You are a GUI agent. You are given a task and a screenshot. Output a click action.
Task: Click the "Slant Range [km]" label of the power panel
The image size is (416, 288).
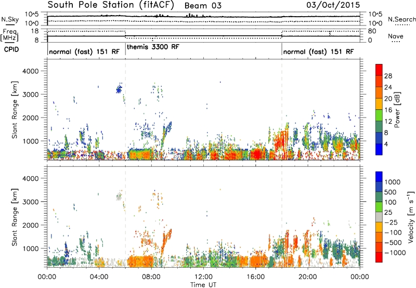(15, 110)
